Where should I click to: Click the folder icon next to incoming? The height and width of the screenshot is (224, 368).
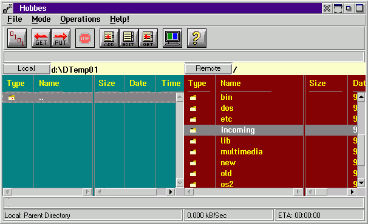coord(193,130)
